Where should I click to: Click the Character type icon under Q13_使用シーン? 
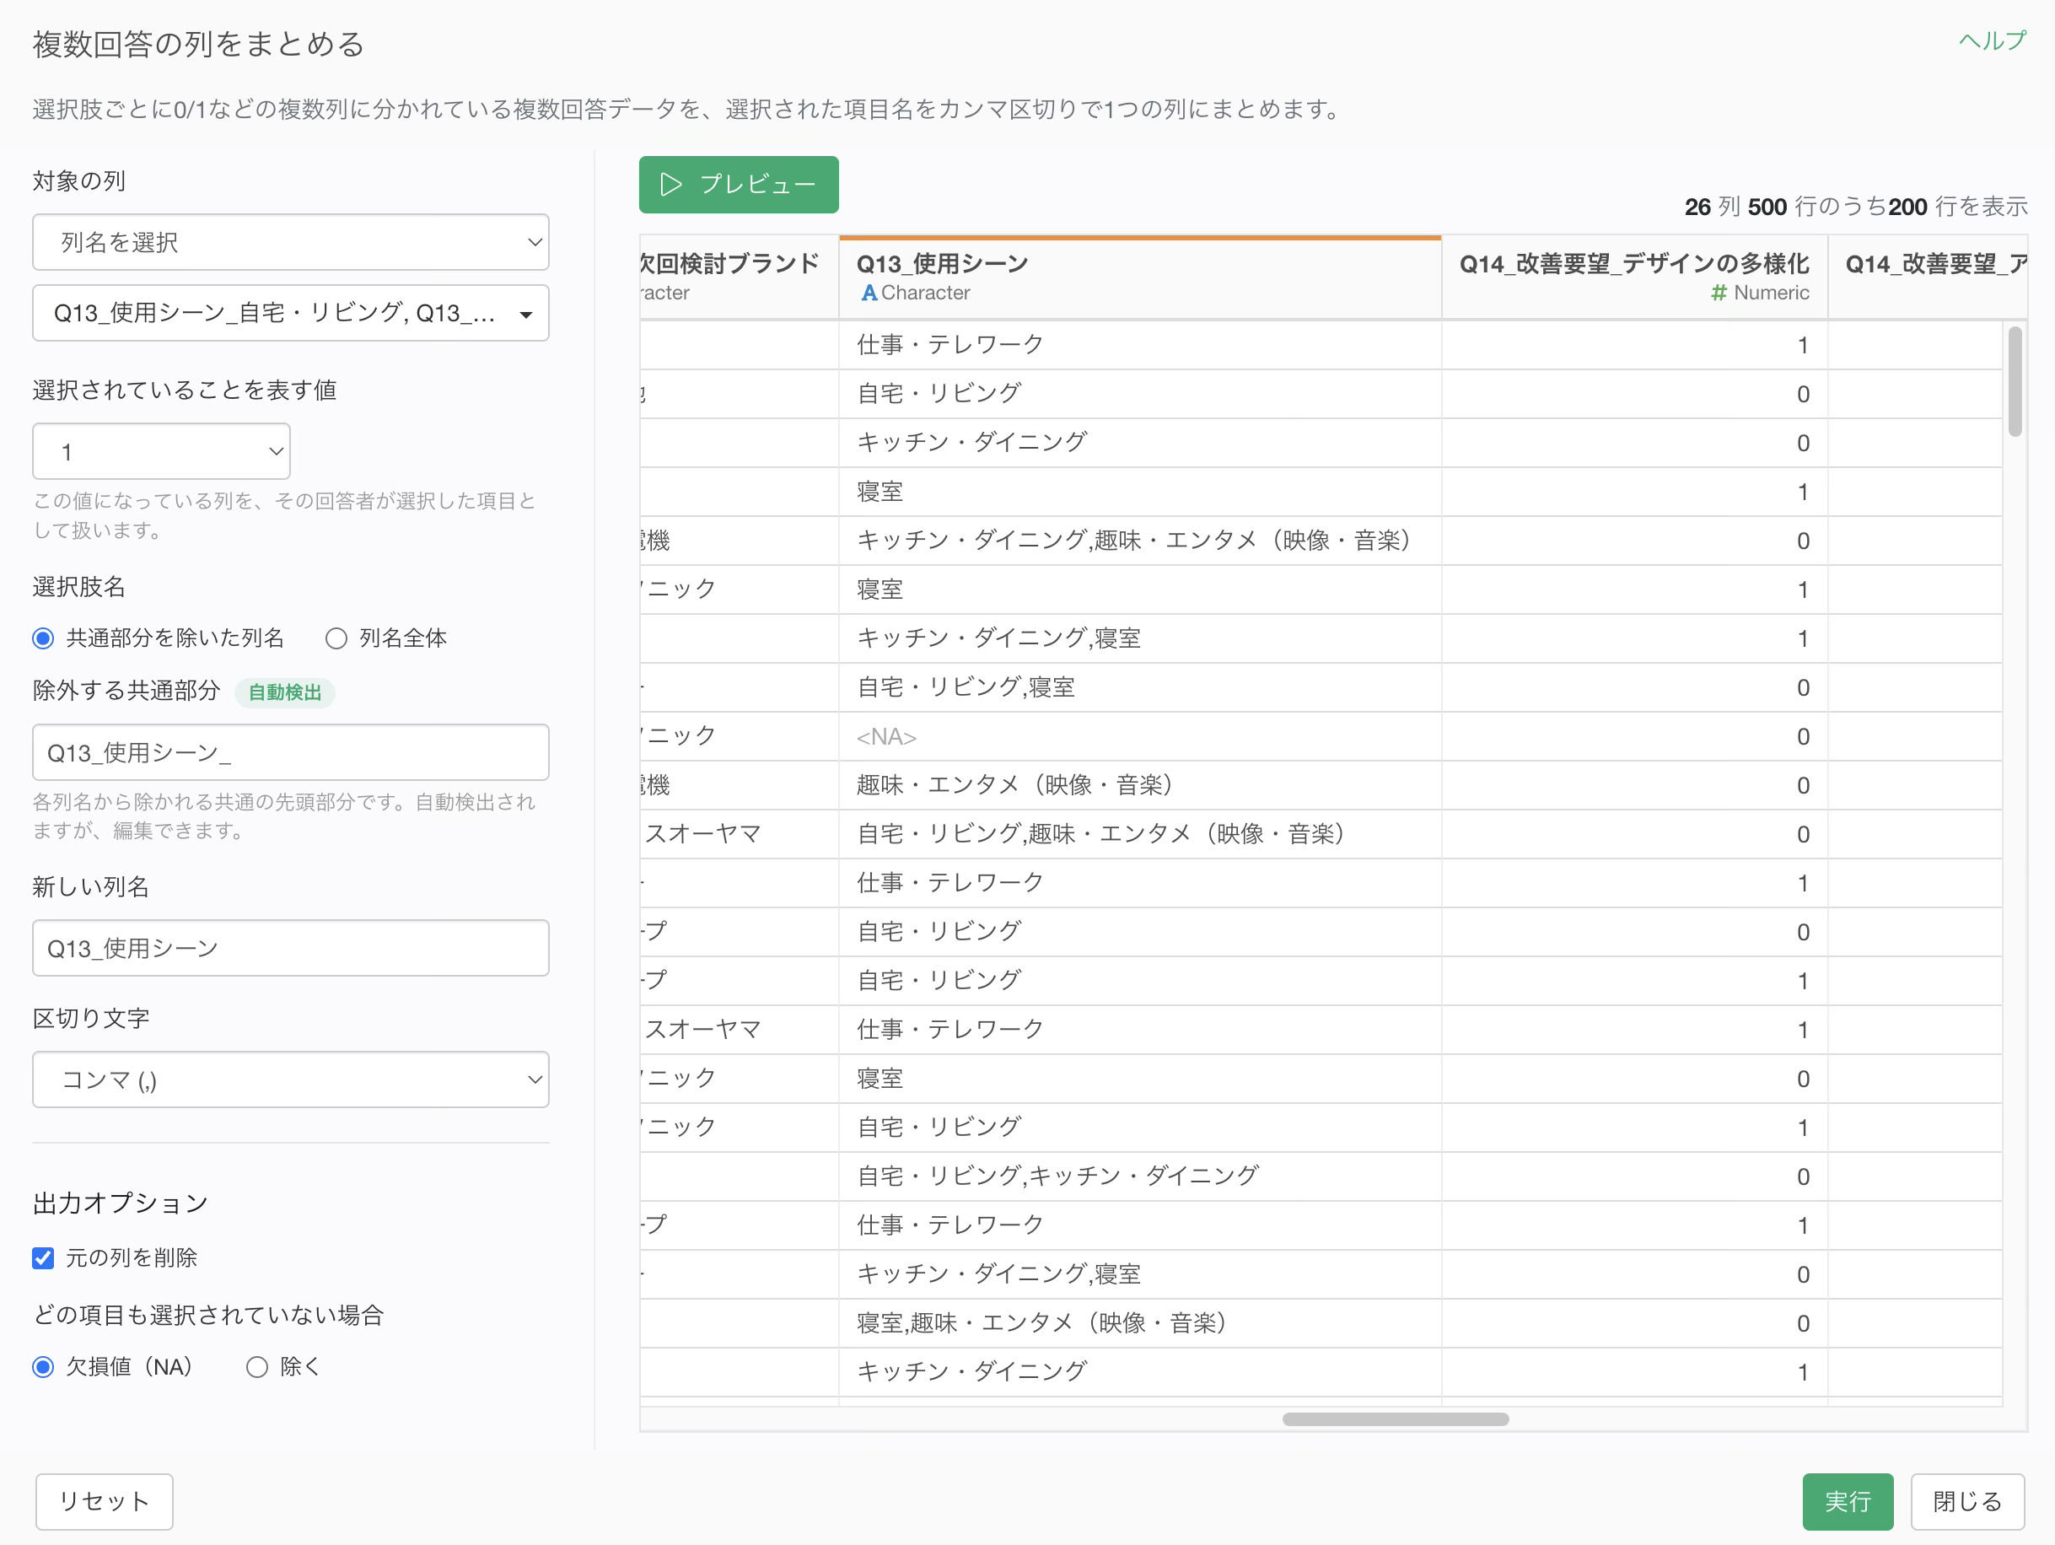pyautogui.click(x=869, y=293)
